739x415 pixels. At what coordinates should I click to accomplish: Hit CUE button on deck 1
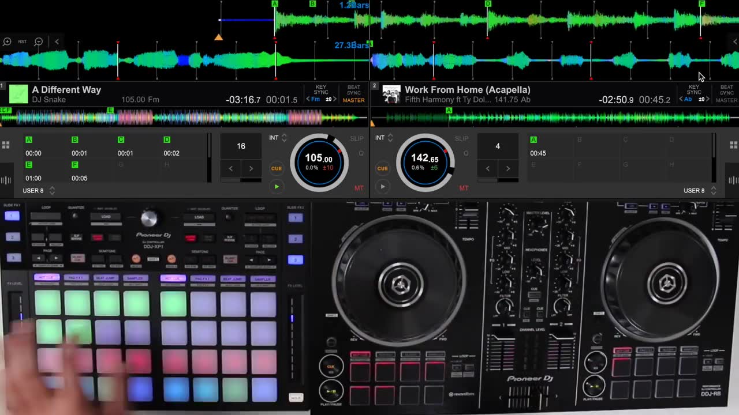click(x=277, y=168)
